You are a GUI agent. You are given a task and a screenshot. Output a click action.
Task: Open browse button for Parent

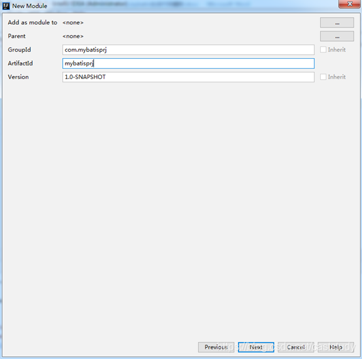coord(337,36)
